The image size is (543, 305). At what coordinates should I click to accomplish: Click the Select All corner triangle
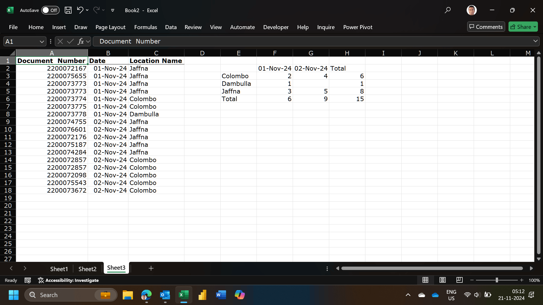12,53
